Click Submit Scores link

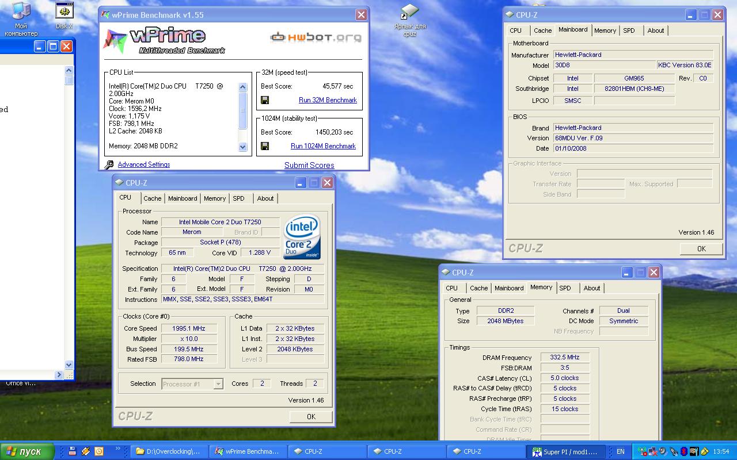(309, 165)
